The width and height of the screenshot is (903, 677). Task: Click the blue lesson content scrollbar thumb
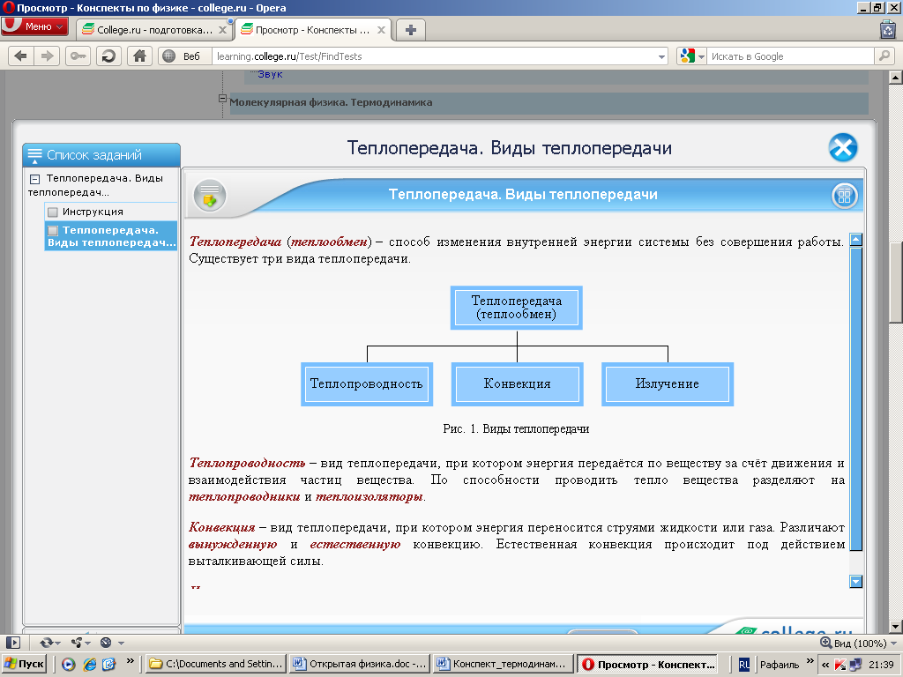click(855, 399)
